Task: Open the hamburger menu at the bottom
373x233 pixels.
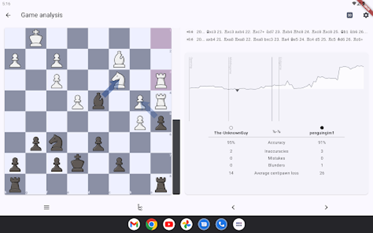Action: point(47,207)
